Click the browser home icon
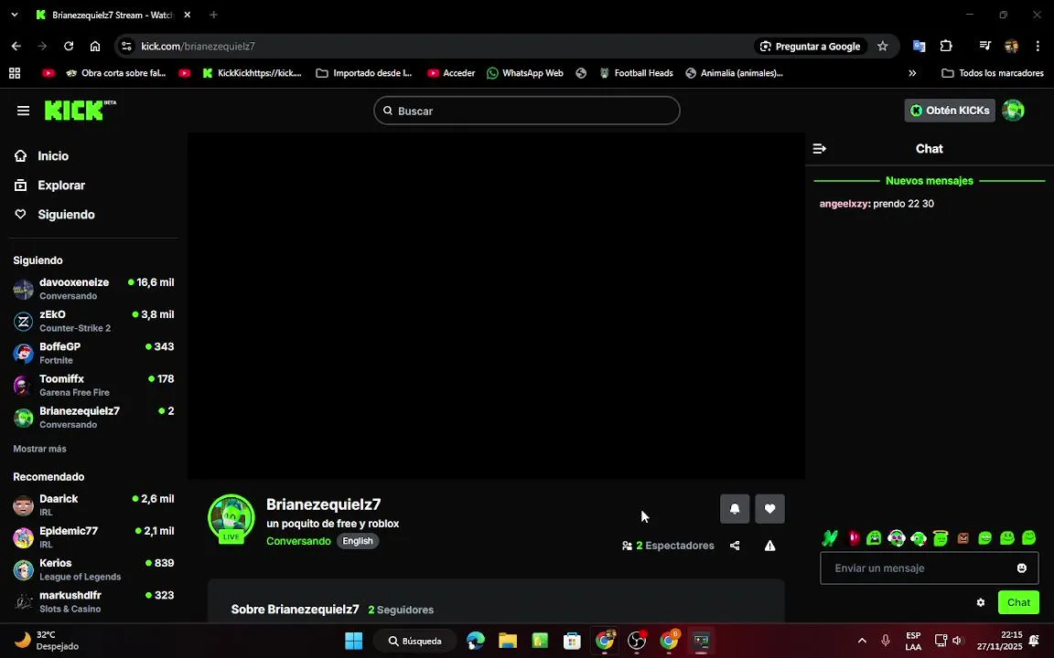 click(x=95, y=47)
